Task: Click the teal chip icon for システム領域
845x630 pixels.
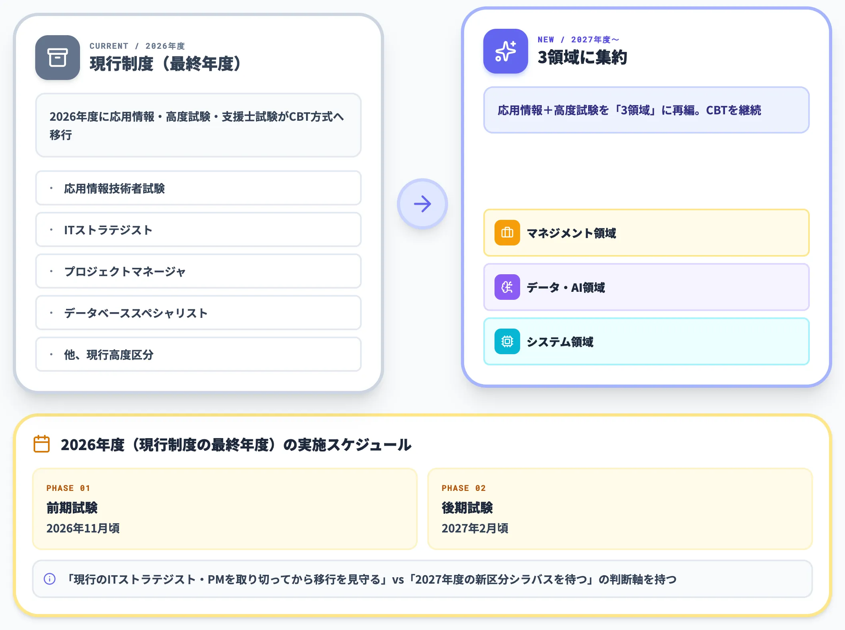Action: point(507,341)
